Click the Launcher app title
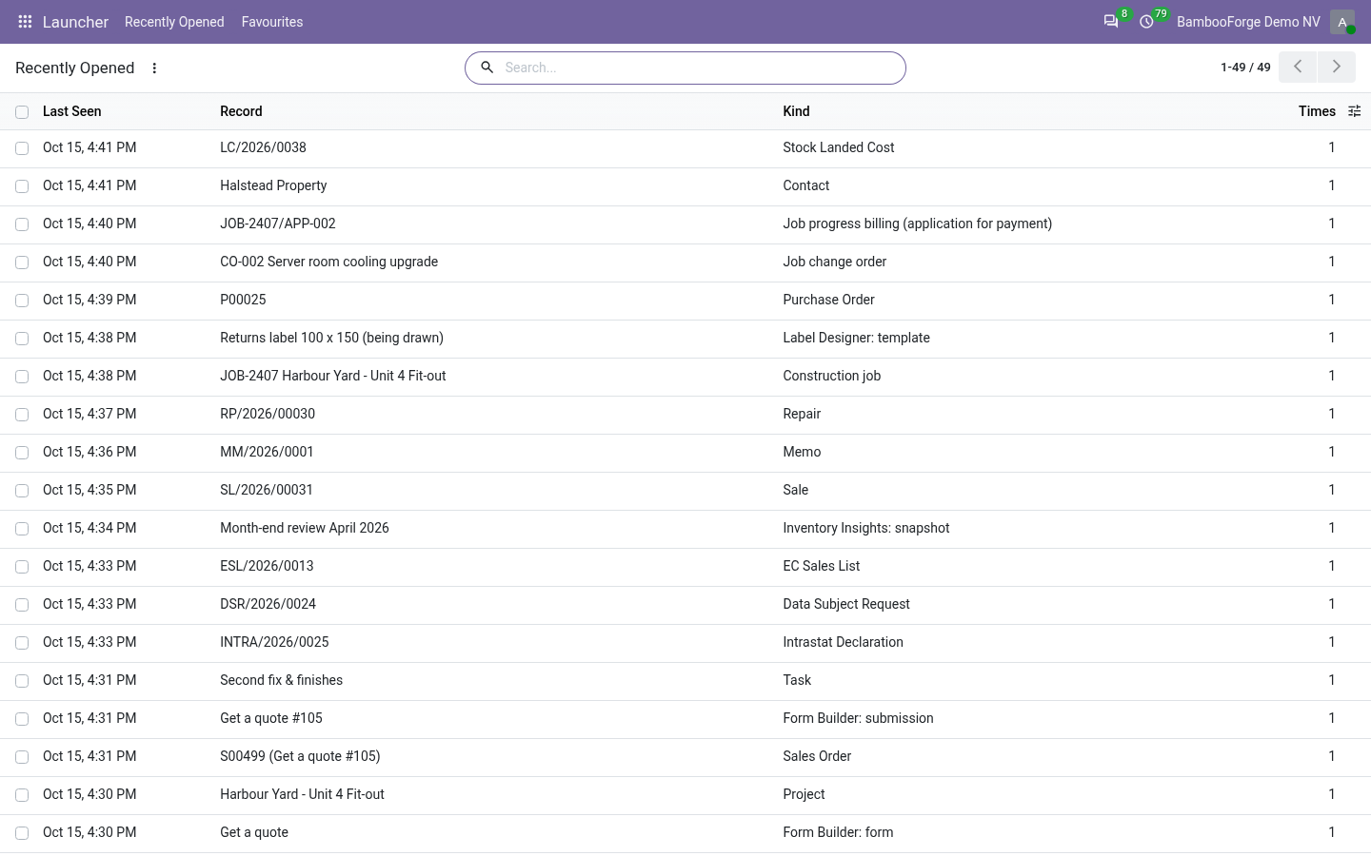 (x=75, y=22)
